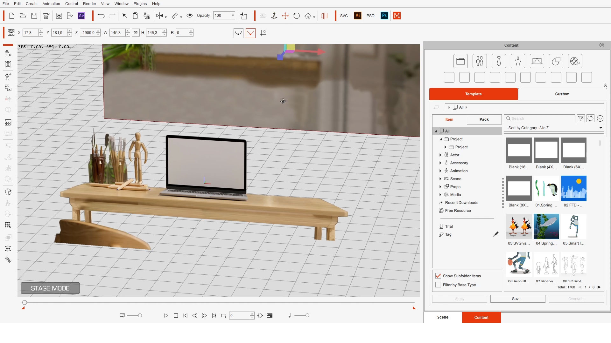Click the Undo arrow icon
This screenshot has width=611, height=343.
(x=101, y=16)
